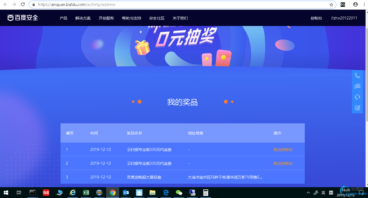This screenshot has width=368, height=198.
Task: Open Excel from the taskbar
Action: 86,193
